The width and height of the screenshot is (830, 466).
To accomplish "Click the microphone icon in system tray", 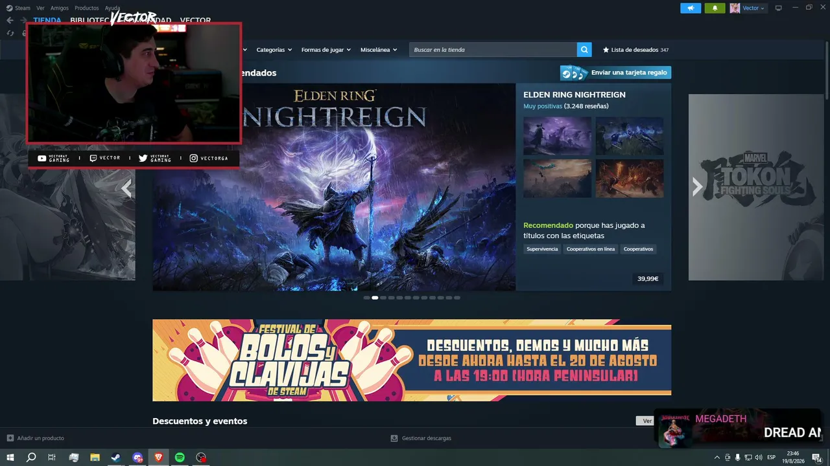I will coord(737,458).
